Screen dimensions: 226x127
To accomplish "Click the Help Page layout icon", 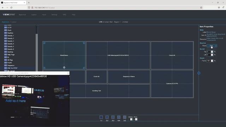I will (x=6, y=55).
